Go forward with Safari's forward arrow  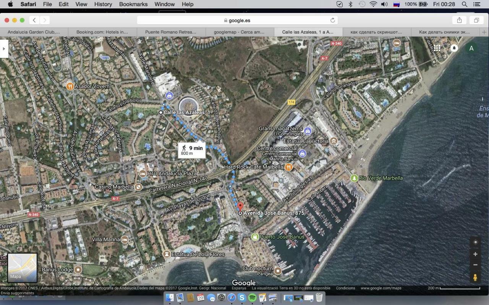point(45,20)
